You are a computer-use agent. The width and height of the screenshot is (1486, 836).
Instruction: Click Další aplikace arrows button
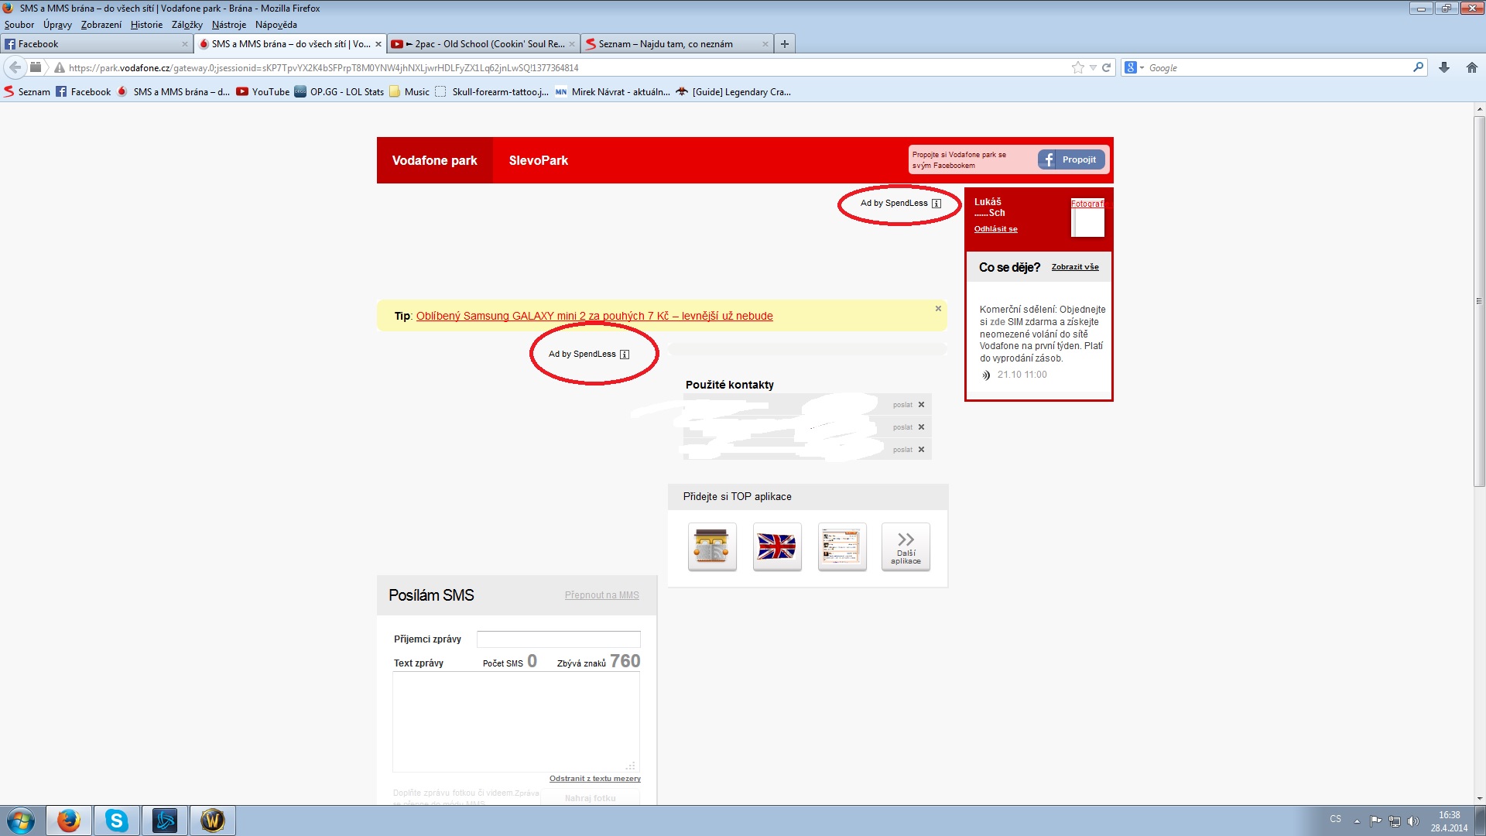906,546
